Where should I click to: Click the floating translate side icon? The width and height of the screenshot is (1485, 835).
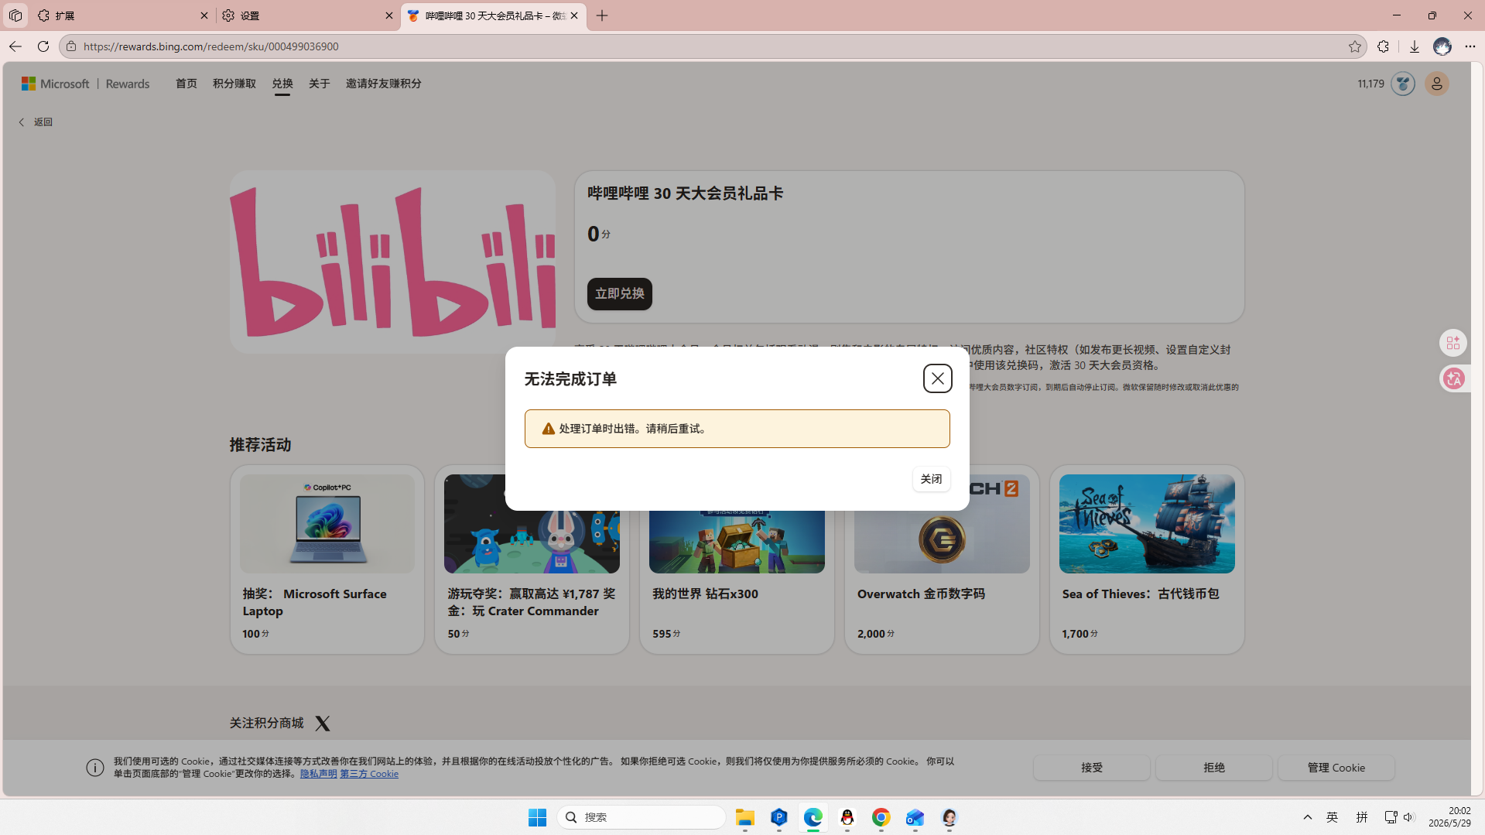click(x=1453, y=378)
